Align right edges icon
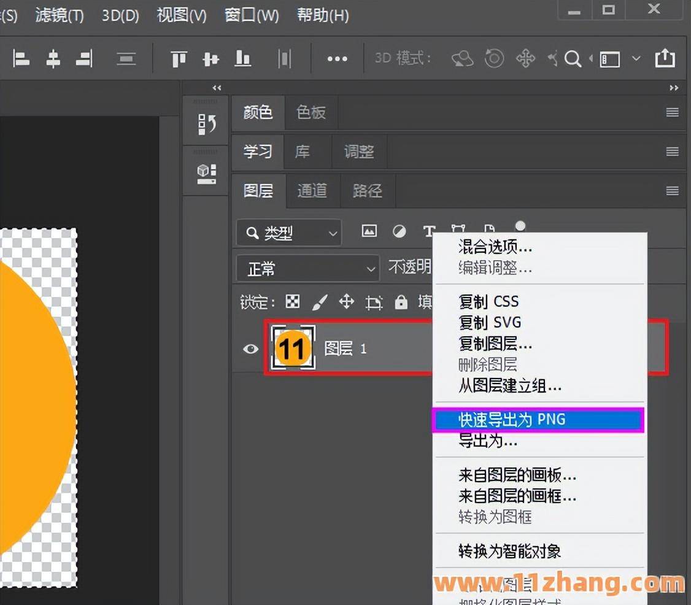 [84, 59]
